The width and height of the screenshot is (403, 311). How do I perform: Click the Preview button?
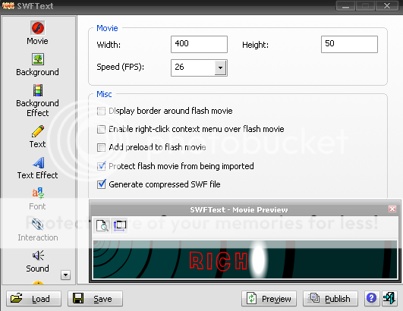pos(269,298)
